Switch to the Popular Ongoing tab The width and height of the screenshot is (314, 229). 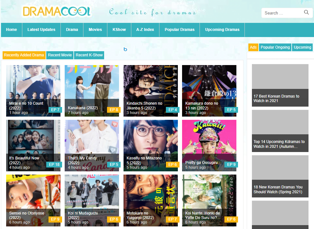tap(275, 47)
